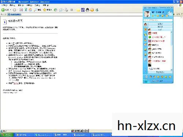Open the History clock icon
This screenshot has height=137, width=183.
click(56, 10)
